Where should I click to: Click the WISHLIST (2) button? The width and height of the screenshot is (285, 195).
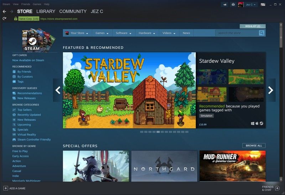click(253, 26)
